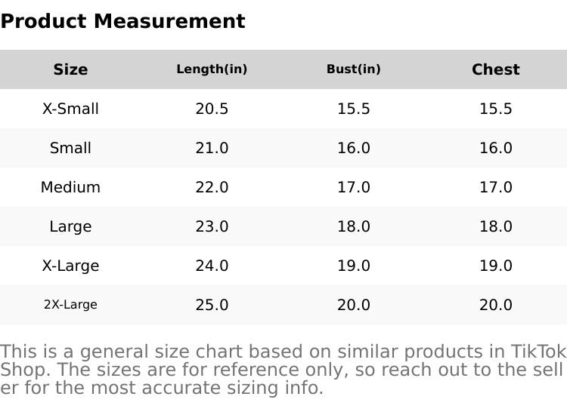The width and height of the screenshot is (567, 415).
Task: Select the Medium length value 22.0
Action: 212,187
